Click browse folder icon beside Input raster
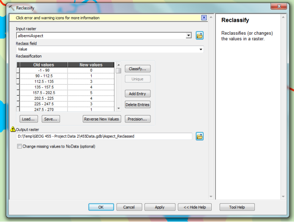This screenshot has width=294, height=222. coord(200,36)
